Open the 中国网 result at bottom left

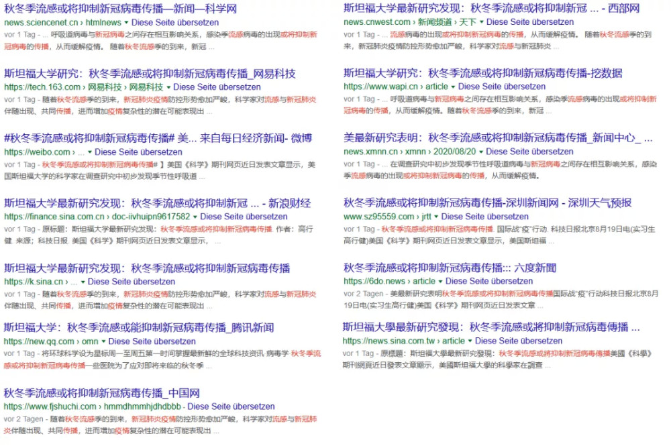point(101,392)
